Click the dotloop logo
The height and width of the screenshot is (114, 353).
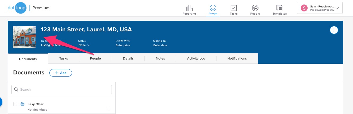[17, 8]
